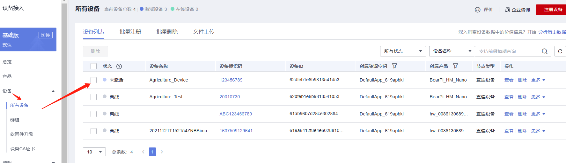Switch to the 批量注册 tab
The image size is (566, 163).
130,32
